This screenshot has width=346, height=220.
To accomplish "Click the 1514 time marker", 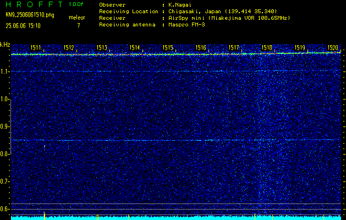I will [x=135, y=47].
